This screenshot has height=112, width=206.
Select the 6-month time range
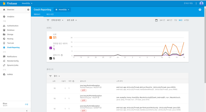point(186,20)
